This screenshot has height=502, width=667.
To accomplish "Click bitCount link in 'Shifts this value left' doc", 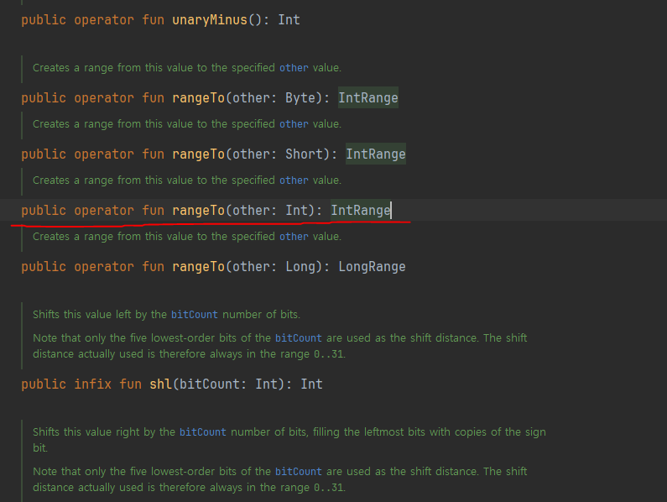I will coord(195,315).
